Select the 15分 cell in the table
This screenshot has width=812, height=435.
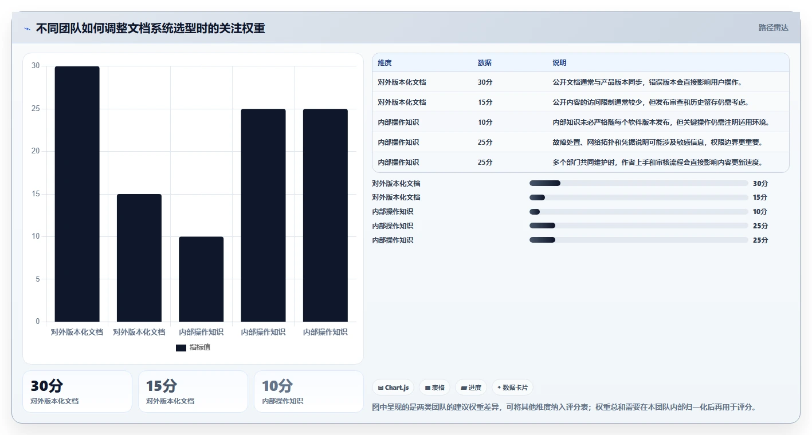pos(485,102)
